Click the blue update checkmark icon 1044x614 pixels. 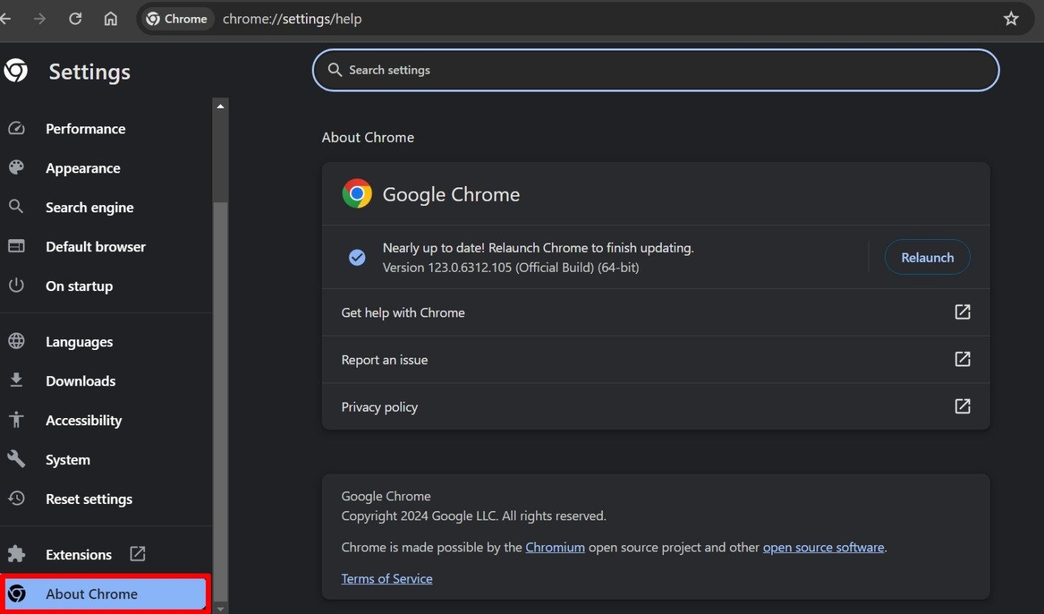tap(357, 257)
